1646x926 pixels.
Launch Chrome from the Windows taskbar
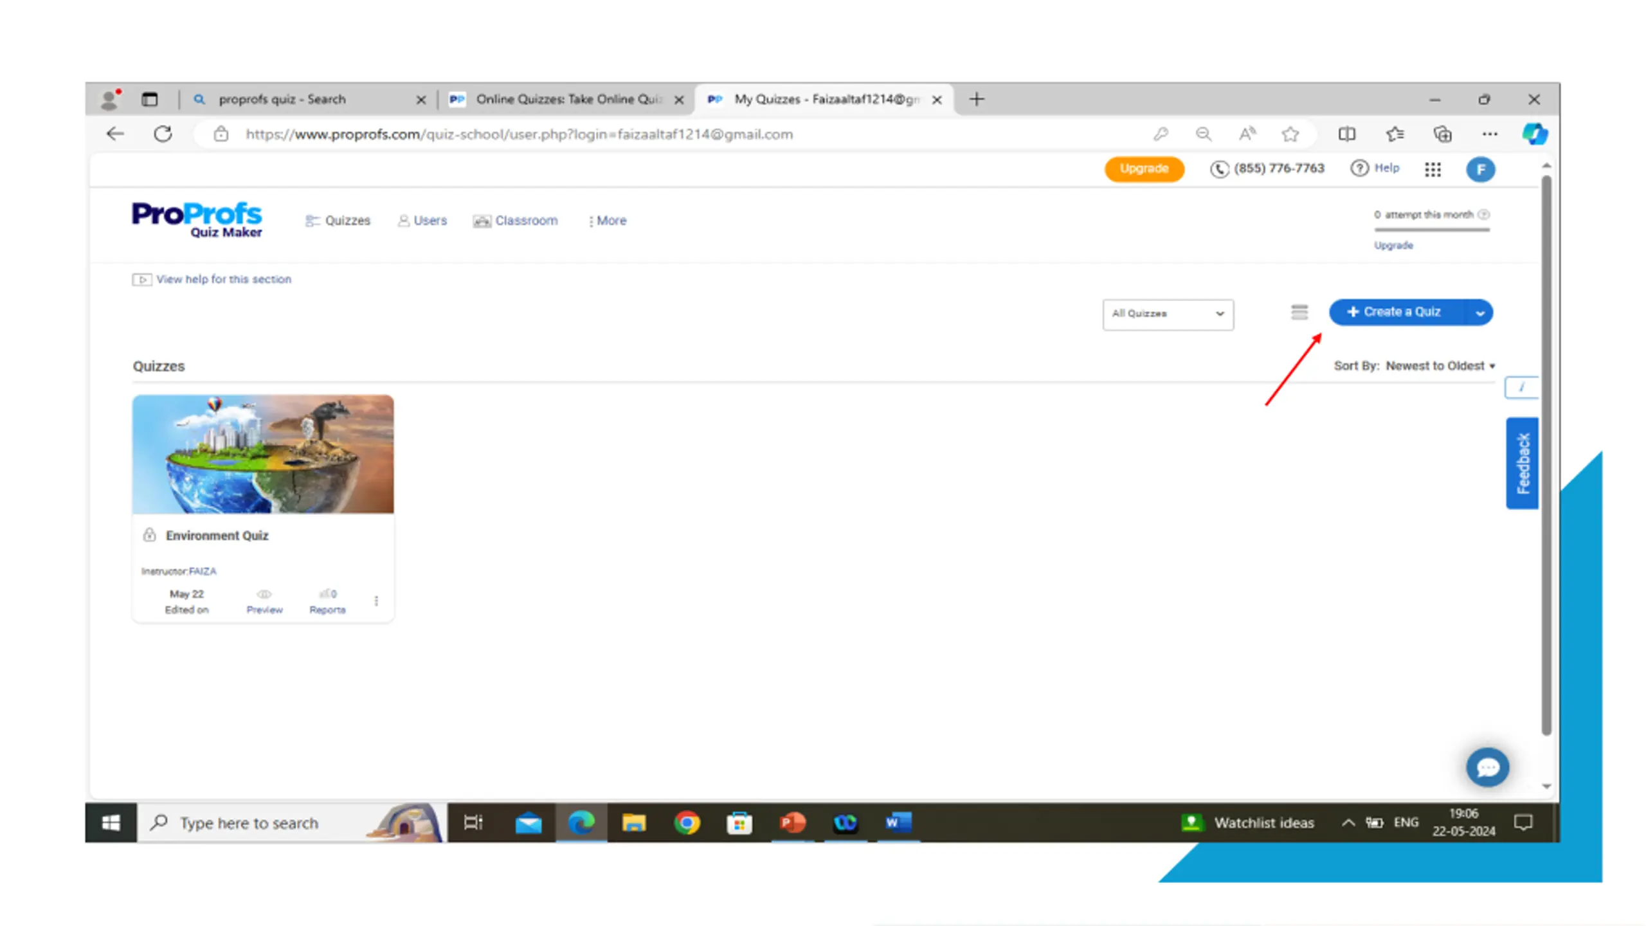(x=686, y=822)
